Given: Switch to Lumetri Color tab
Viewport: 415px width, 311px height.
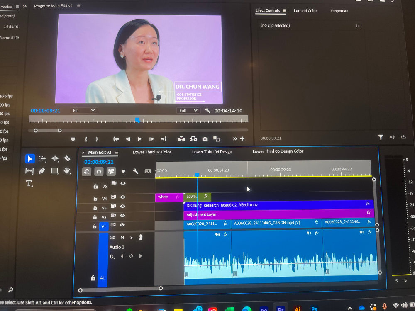Looking at the screenshot, I should click(305, 11).
